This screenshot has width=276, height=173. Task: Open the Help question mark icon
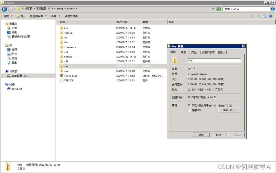[271, 16]
